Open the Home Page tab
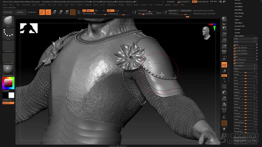The height and width of the screenshot is (147, 262). (8, 12)
